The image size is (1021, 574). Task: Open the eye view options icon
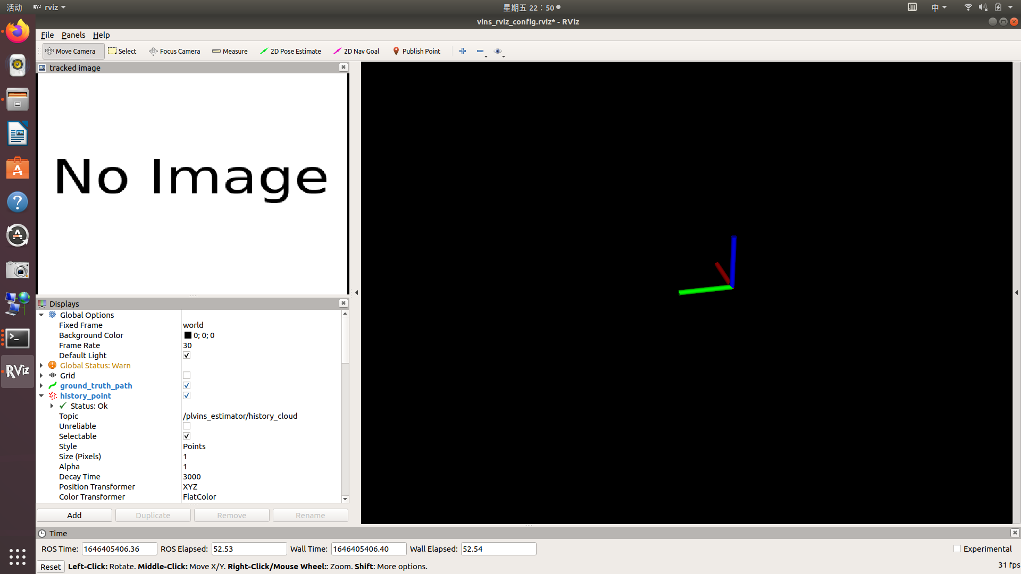pyautogui.click(x=498, y=51)
